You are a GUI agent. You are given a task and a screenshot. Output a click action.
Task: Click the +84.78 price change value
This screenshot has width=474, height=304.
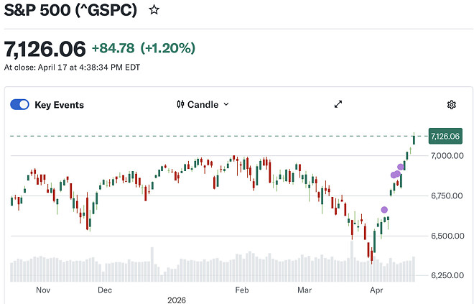113,48
